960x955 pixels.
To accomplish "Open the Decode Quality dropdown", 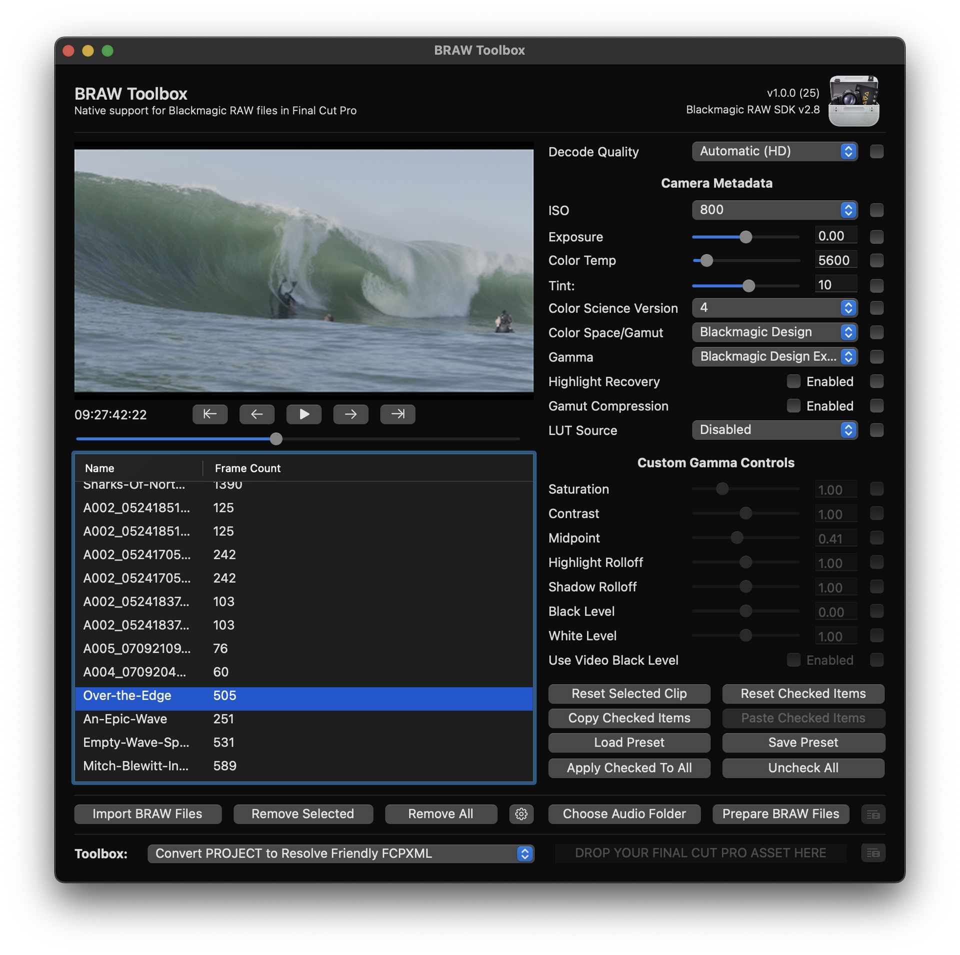I will [x=774, y=151].
